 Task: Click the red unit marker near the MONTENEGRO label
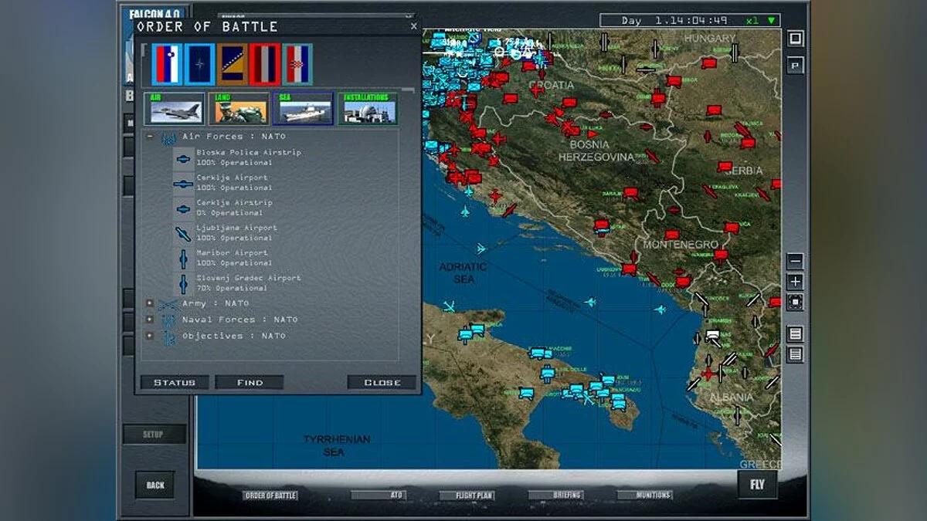pyautogui.click(x=672, y=234)
